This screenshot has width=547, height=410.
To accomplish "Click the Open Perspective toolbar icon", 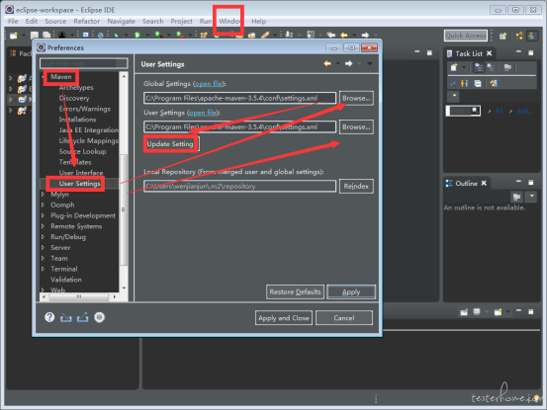I will pos(502,36).
